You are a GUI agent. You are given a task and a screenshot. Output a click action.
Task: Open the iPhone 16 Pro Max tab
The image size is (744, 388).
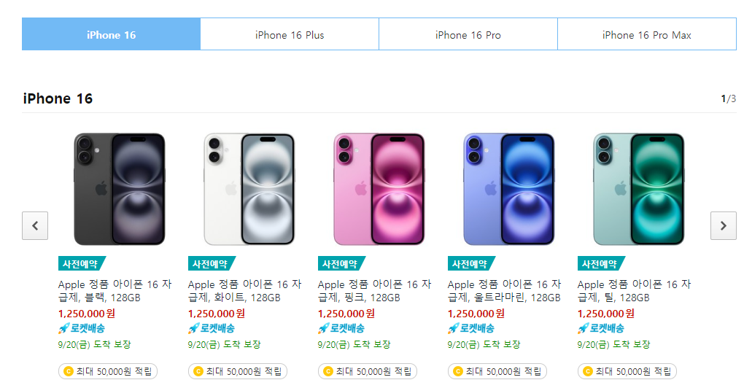pyautogui.click(x=647, y=34)
